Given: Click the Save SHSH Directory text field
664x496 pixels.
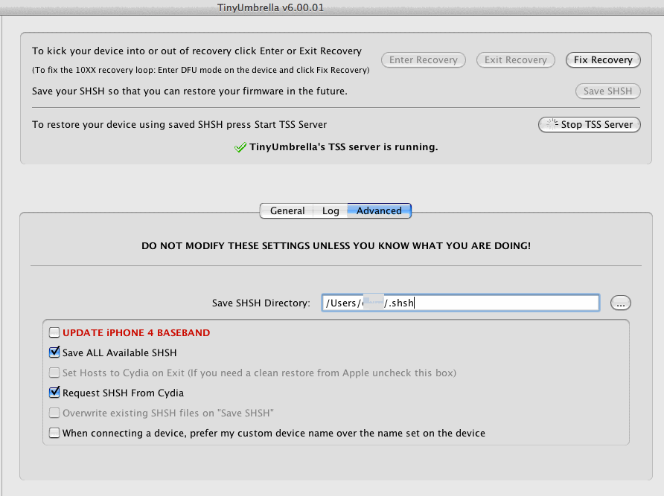Looking at the screenshot, I should pos(460,303).
